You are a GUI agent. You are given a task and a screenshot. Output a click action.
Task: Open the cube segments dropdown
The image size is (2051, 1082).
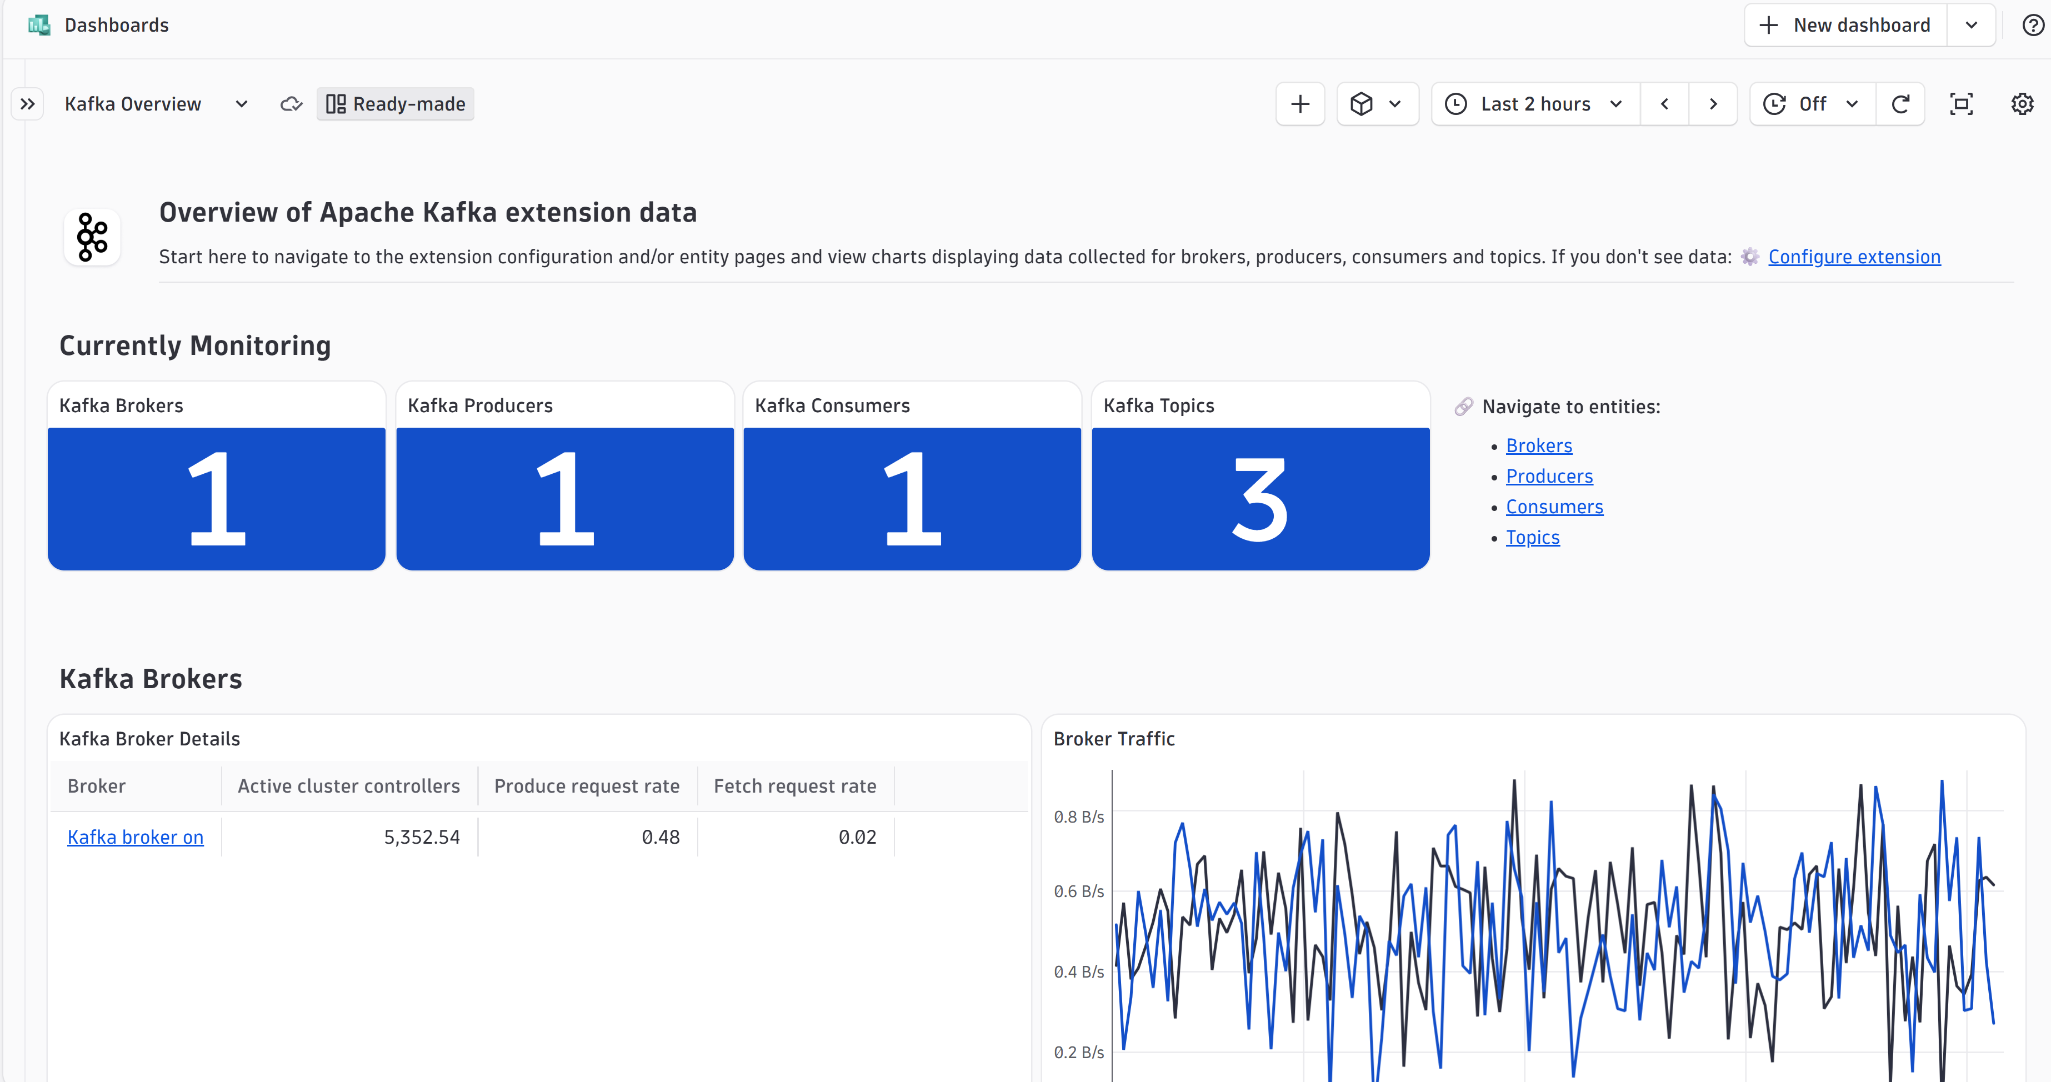point(1377,104)
